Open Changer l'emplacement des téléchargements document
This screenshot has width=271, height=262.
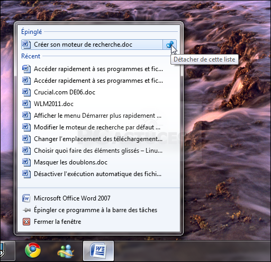[x=99, y=139]
